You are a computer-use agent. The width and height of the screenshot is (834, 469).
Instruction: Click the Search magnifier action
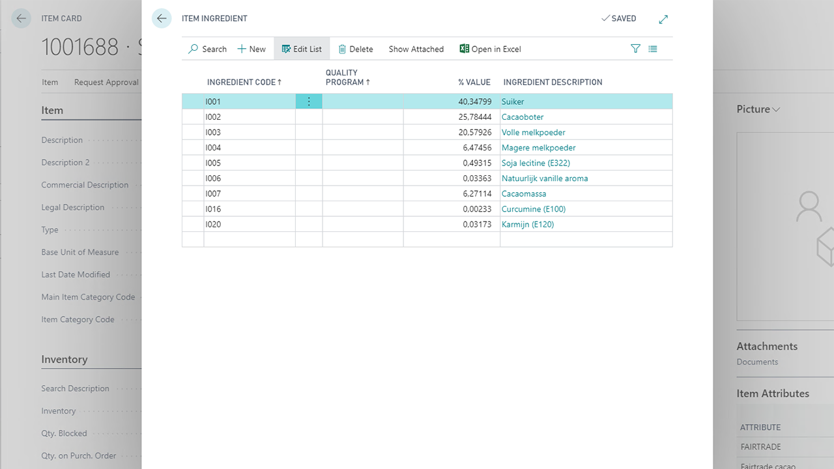click(x=207, y=49)
